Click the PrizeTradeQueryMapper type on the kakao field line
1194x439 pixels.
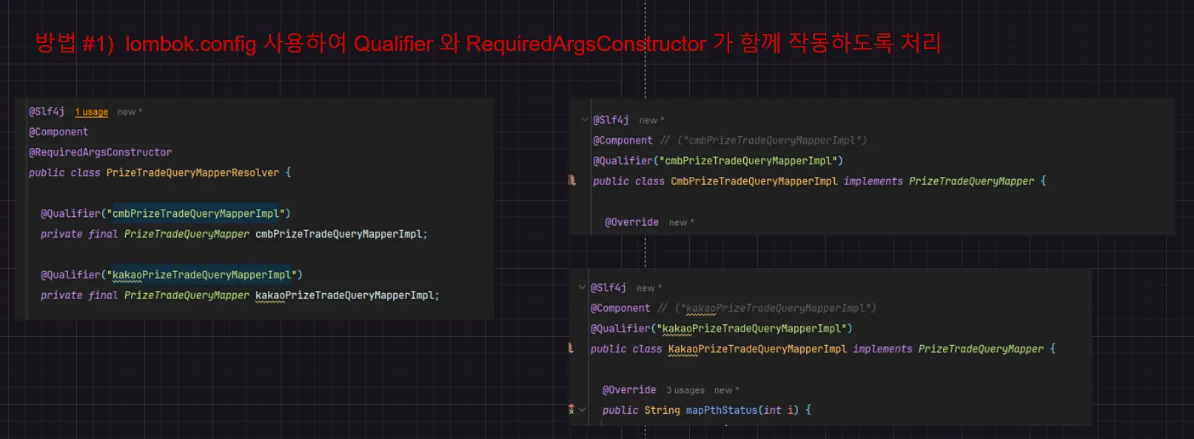pyautogui.click(x=187, y=295)
